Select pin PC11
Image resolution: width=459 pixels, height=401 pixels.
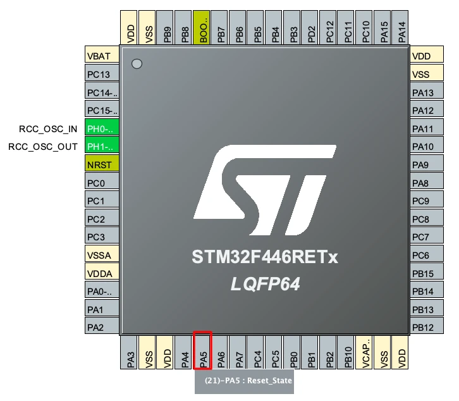click(346, 27)
